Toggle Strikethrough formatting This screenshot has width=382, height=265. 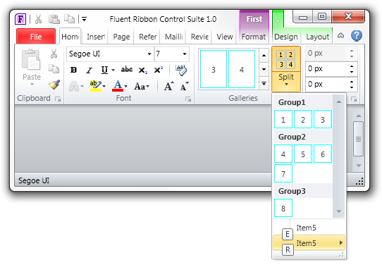(127, 70)
